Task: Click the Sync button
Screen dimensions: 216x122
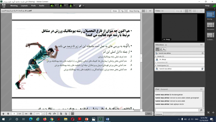Action: point(149,114)
